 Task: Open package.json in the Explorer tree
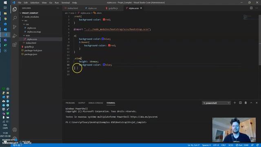31,54
